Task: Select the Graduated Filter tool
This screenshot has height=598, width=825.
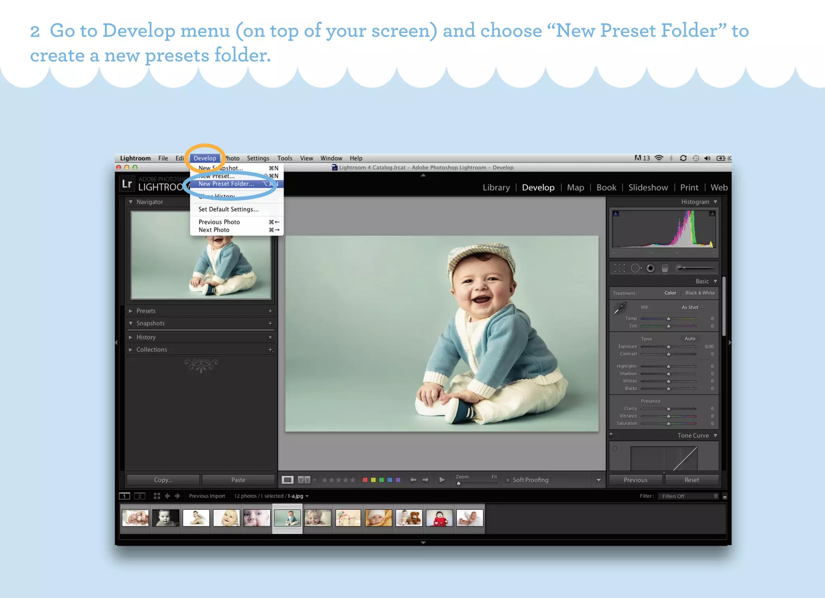Action: [665, 268]
